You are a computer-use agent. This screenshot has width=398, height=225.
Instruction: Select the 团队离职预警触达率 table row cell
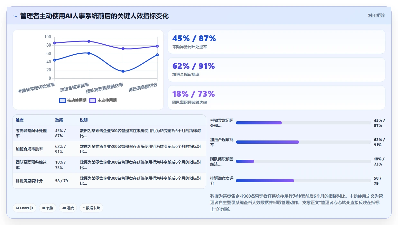coord(32,165)
